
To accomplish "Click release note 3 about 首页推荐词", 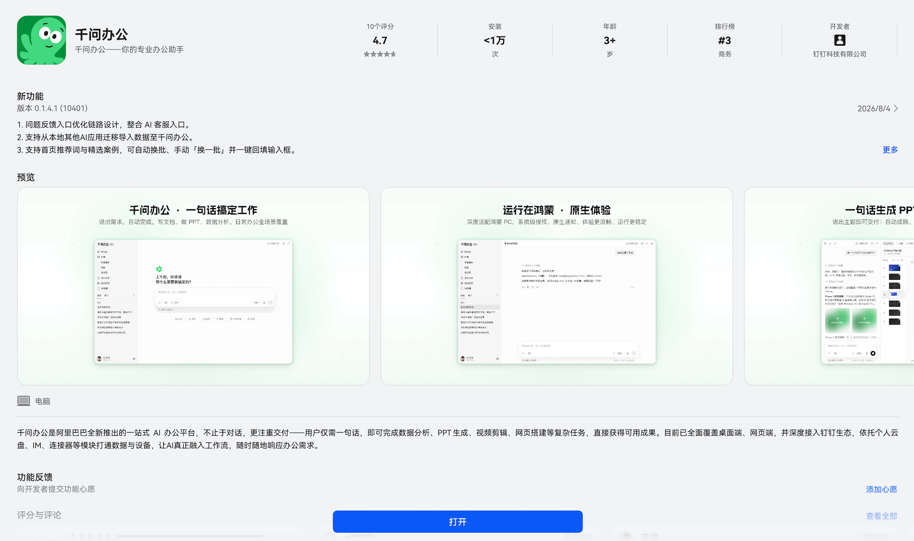I will (x=158, y=150).
